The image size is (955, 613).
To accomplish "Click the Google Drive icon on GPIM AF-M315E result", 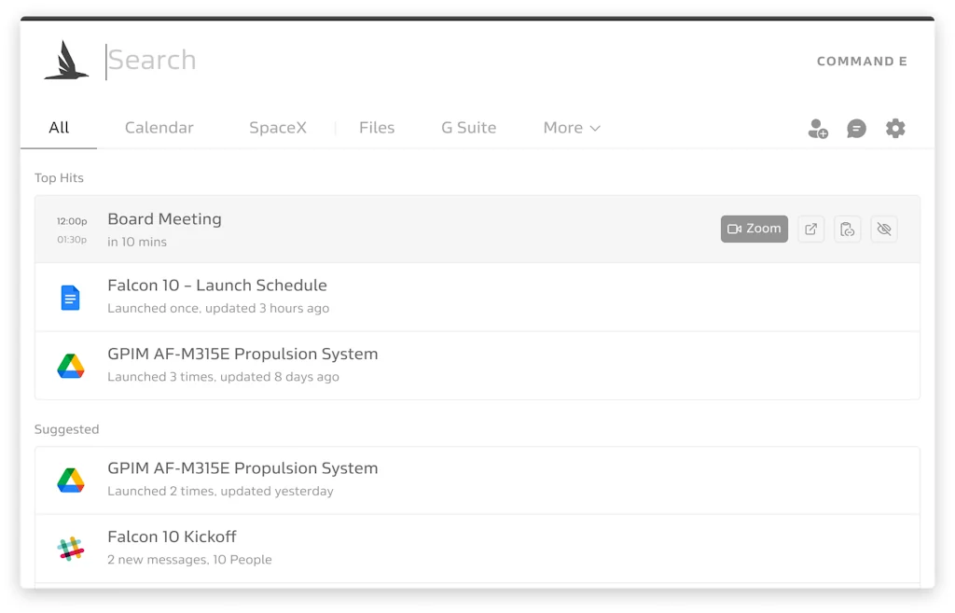I will 70,365.
